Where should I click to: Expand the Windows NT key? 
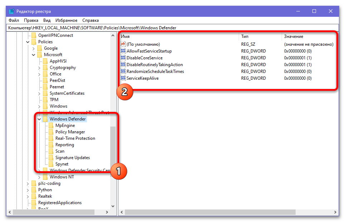39,177
